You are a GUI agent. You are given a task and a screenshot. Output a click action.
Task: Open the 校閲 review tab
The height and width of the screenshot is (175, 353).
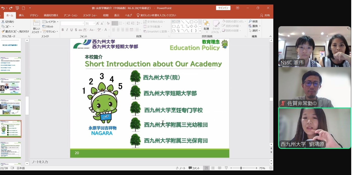click(106, 15)
